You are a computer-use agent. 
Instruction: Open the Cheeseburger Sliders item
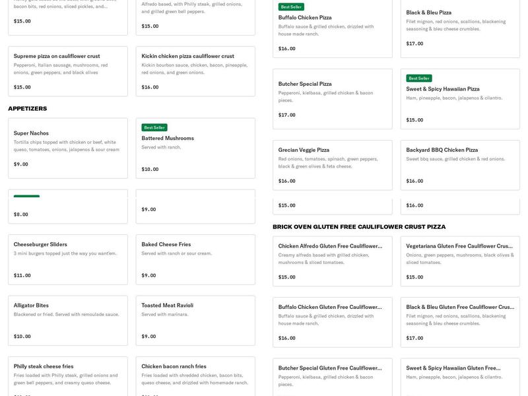[x=67, y=259]
